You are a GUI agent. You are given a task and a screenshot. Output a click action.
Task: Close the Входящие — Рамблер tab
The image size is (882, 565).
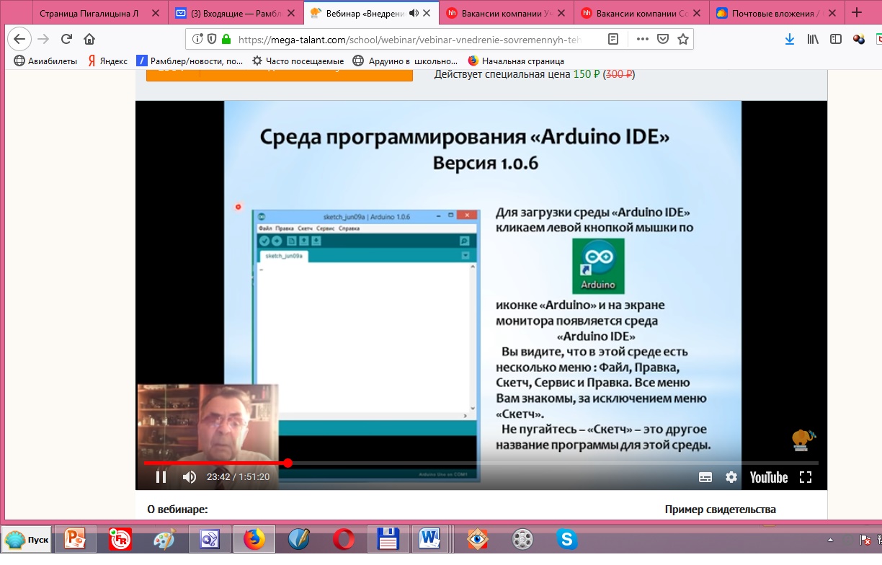click(x=290, y=13)
